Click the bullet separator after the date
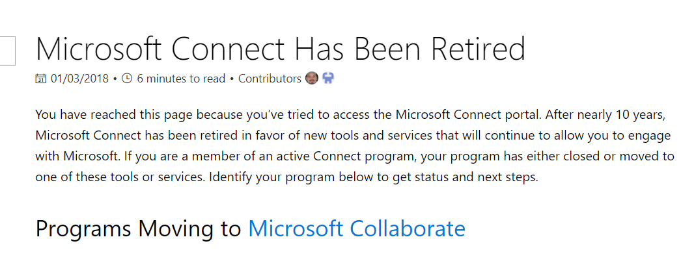The width and height of the screenshot is (681, 274). coord(115,79)
